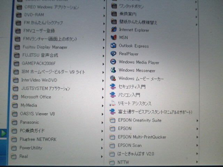
Task: Click the DVD-RAM folder icon
Action: click(x=18, y=15)
